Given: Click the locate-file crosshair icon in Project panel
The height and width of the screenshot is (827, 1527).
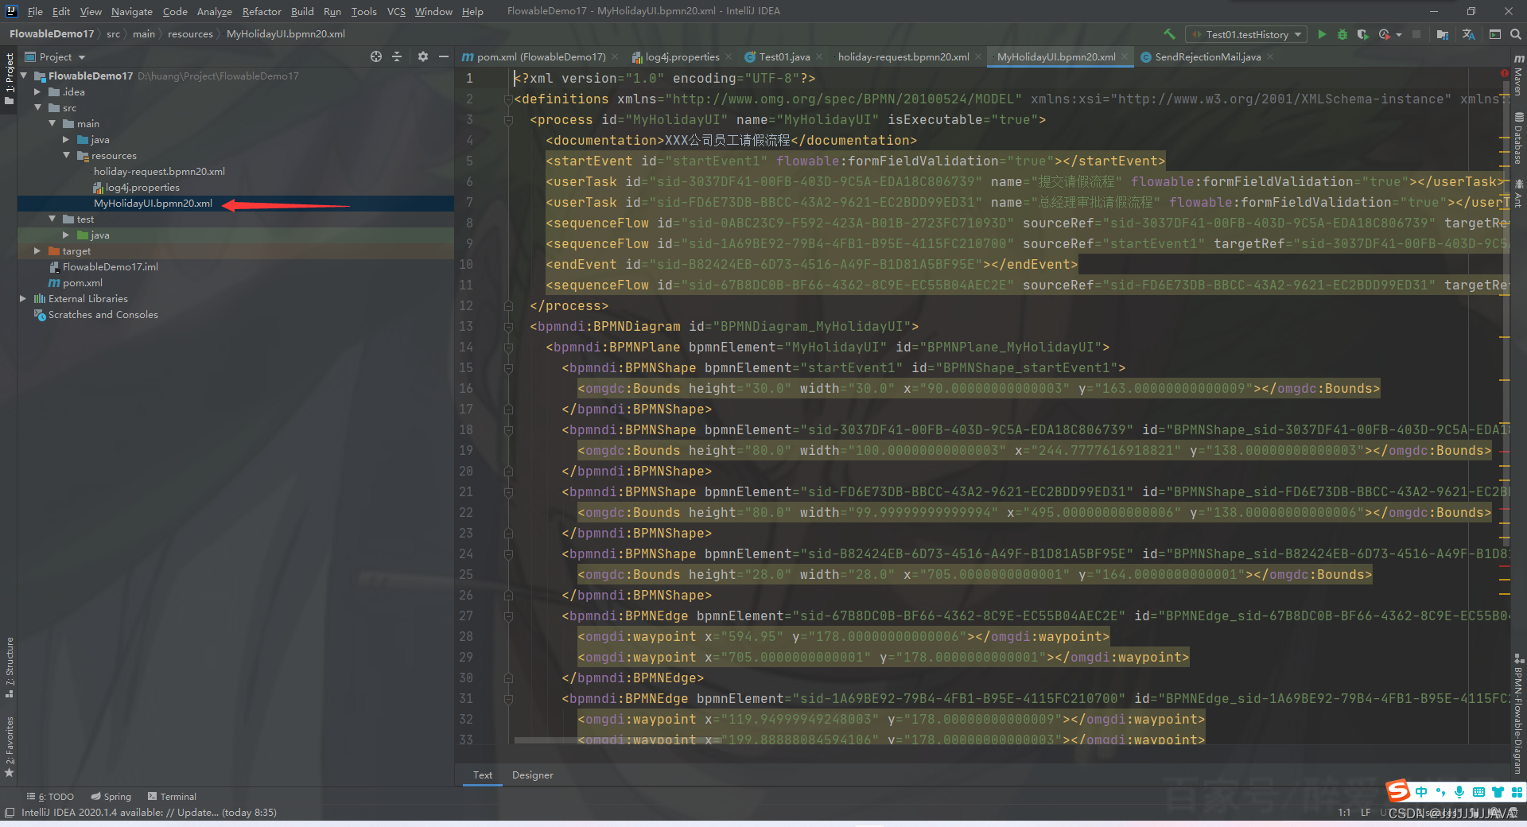Looking at the screenshot, I should (x=376, y=56).
